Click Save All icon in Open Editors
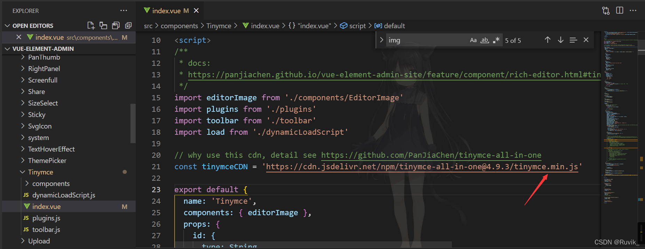 116,25
